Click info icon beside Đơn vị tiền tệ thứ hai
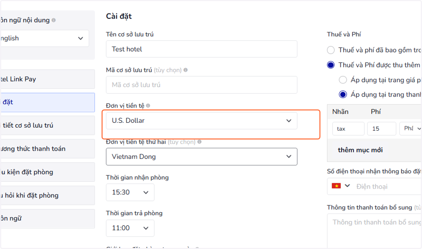Viewport: 422px width, 249px height. pyautogui.click(x=199, y=142)
